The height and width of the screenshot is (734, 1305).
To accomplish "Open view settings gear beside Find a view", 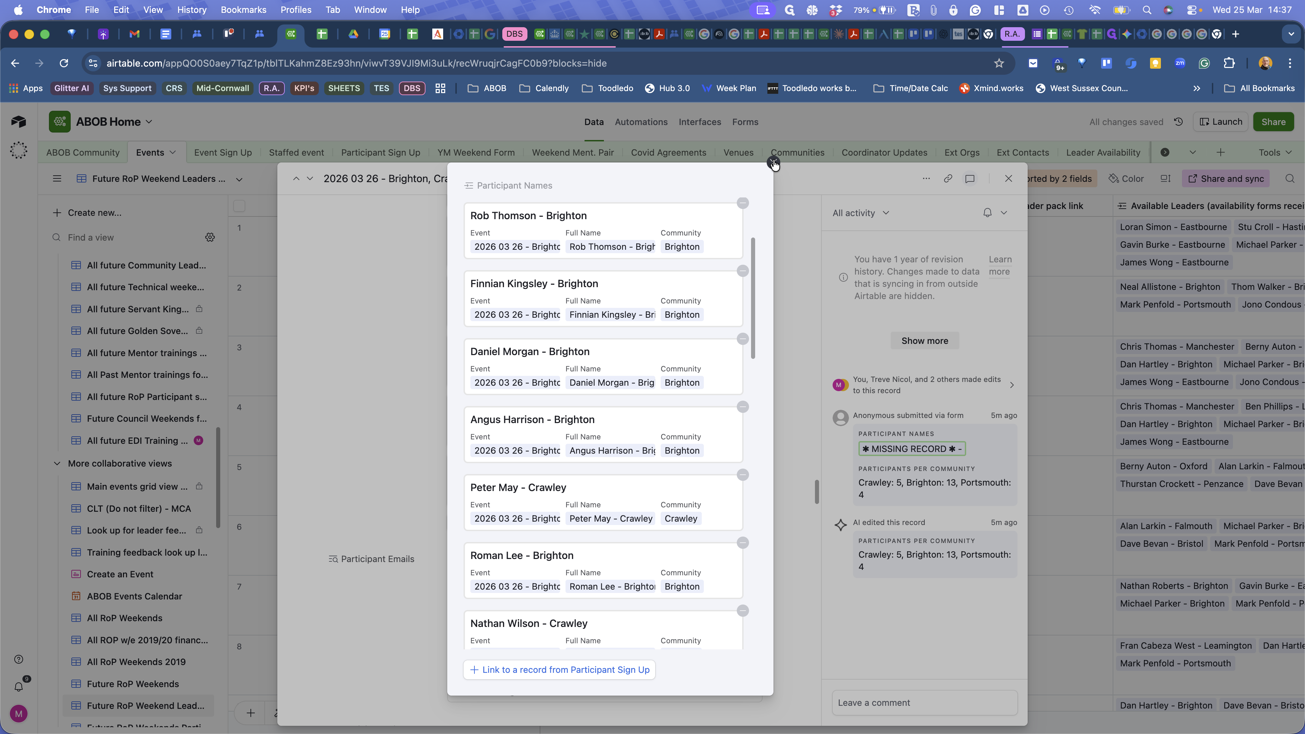I will click(210, 237).
